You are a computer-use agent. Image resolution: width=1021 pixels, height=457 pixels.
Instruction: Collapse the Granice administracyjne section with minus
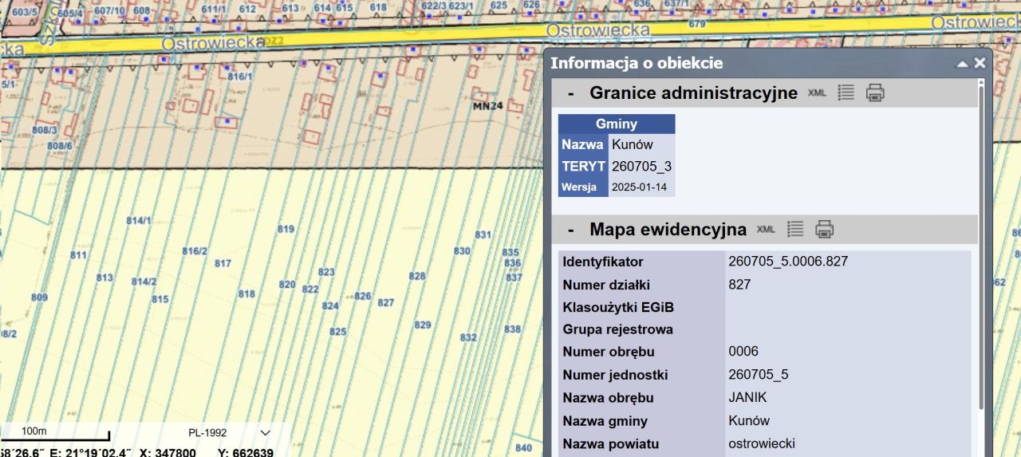pyautogui.click(x=571, y=93)
